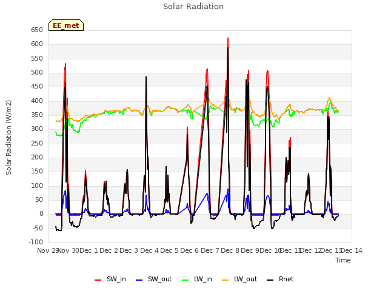This screenshot has width=388, height=291.
Task: Click the Dec 2 x-axis label
Action: (109, 250)
